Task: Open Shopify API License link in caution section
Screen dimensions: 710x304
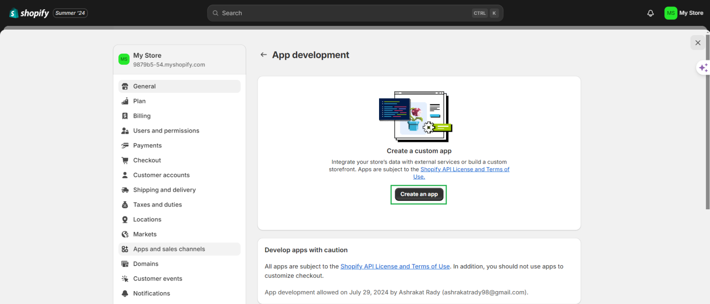Action: [395, 266]
